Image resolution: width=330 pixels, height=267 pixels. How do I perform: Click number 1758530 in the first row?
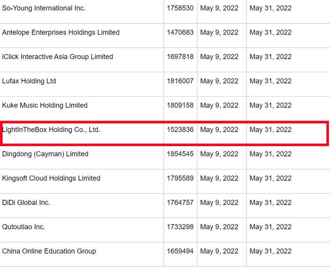click(180, 8)
